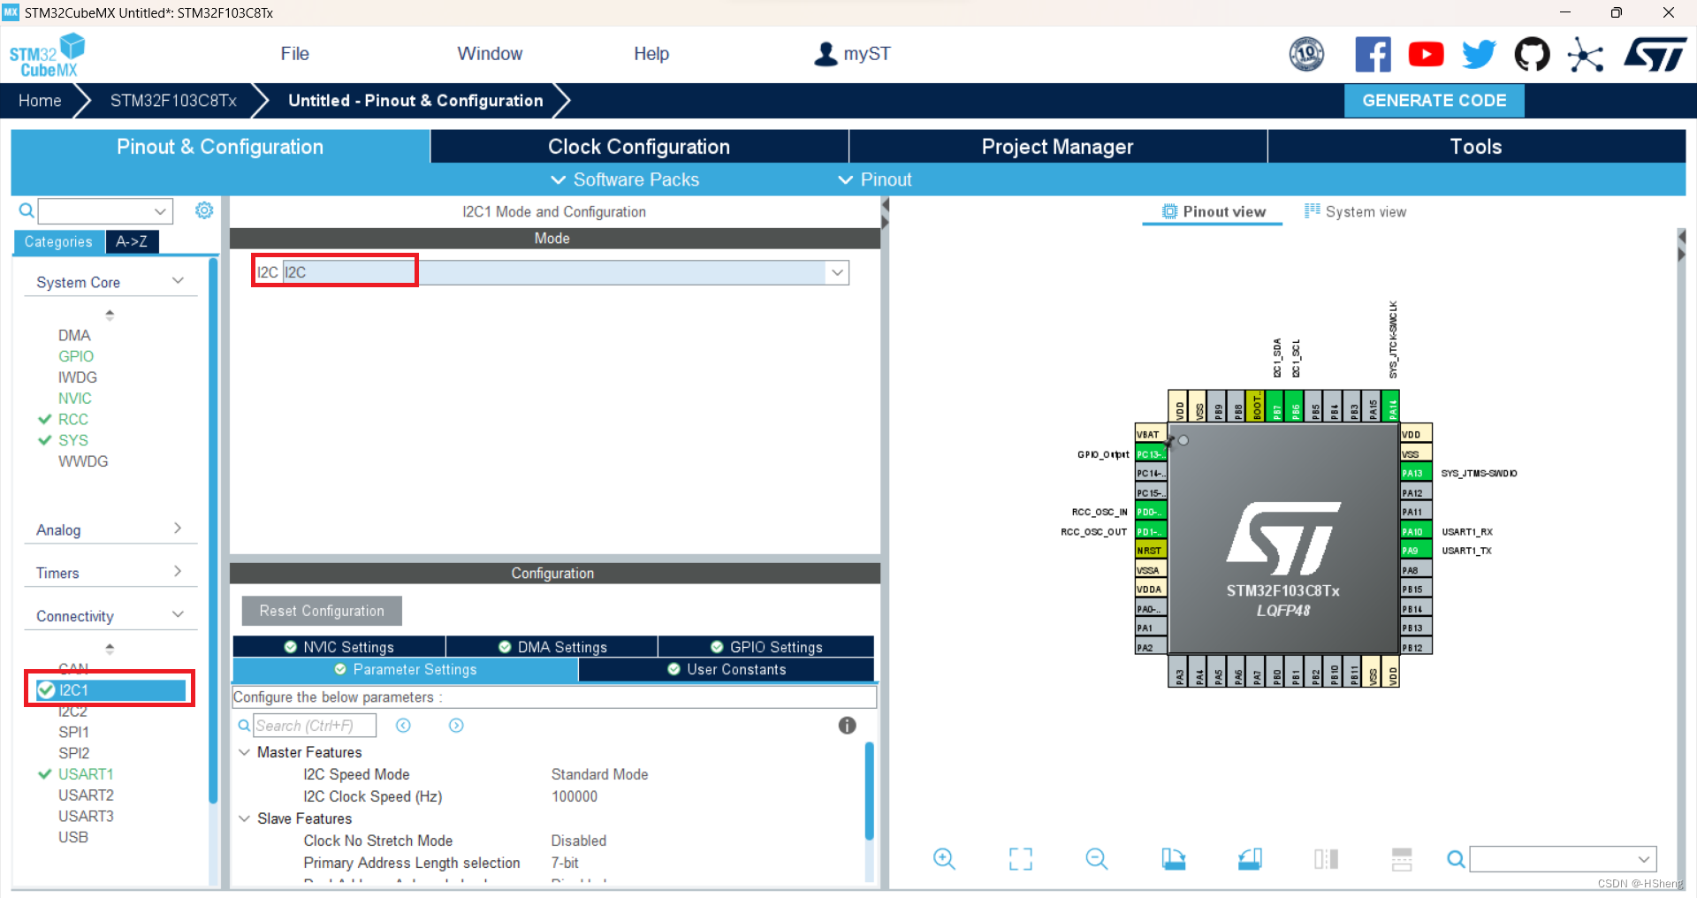Image resolution: width=1697 pixels, height=898 pixels.
Task: Select USB peripheral
Action: pos(73,837)
